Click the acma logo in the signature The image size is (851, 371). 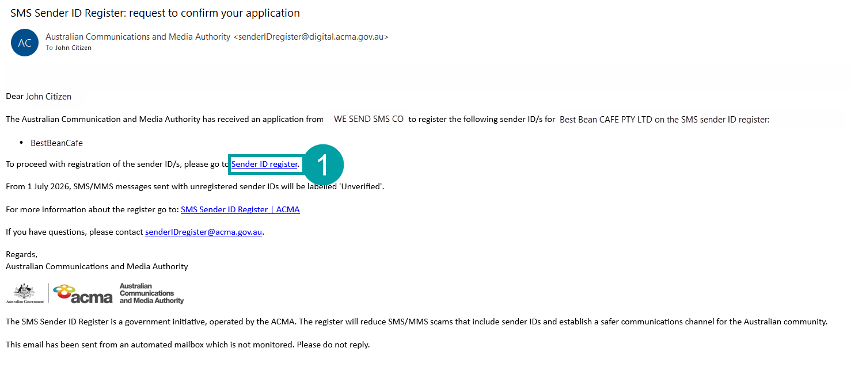pyautogui.click(x=83, y=293)
